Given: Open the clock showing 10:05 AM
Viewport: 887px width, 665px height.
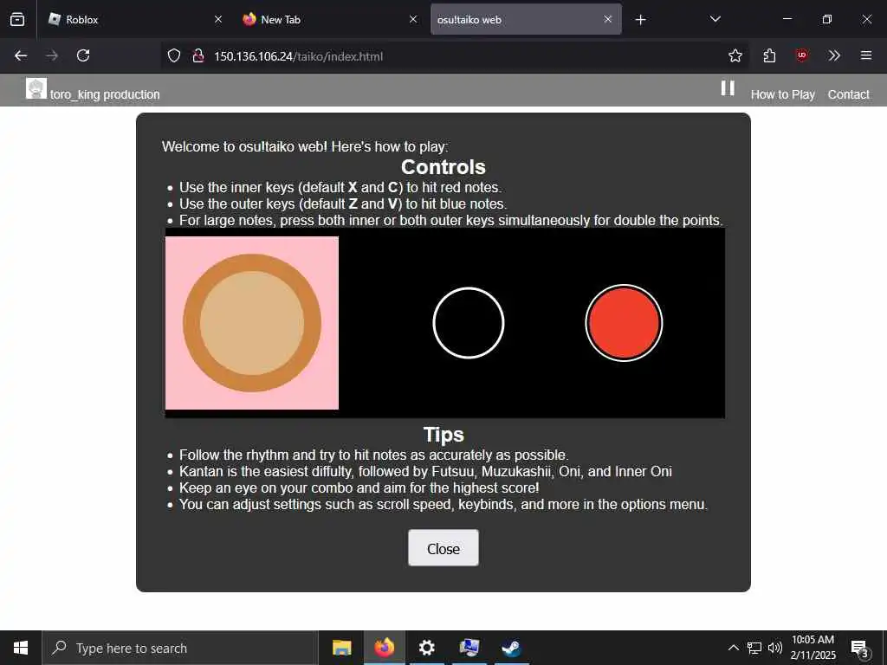Looking at the screenshot, I should (813, 648).
